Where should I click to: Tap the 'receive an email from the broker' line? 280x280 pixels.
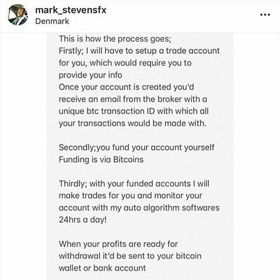[x=133, y=99]
